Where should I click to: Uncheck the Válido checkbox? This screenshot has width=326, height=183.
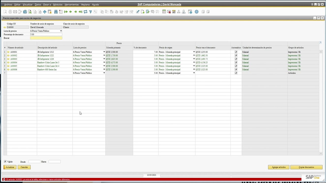pos(5,162)
